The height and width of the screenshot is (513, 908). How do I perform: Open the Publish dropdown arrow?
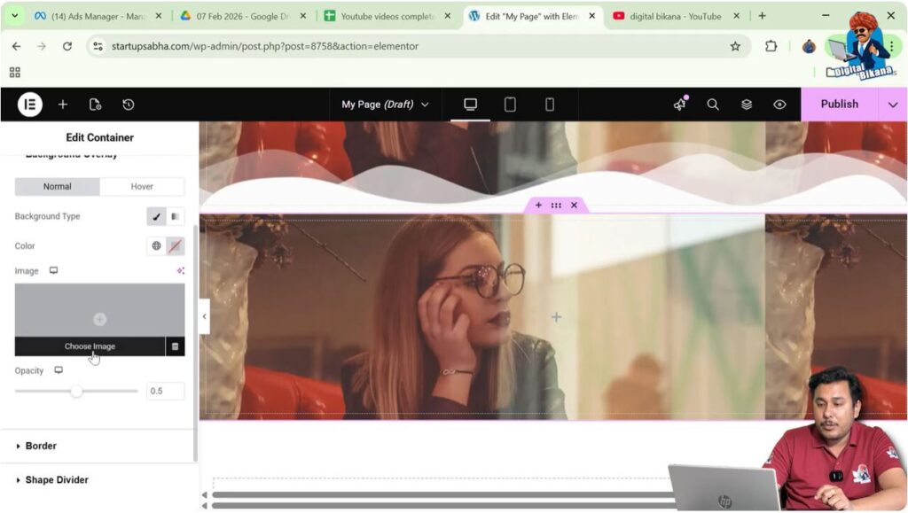892,104
